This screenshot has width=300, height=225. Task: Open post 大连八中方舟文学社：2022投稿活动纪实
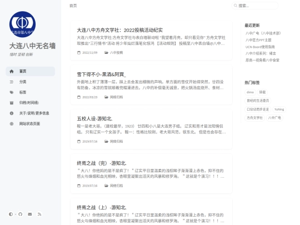(x=120, y=30)
